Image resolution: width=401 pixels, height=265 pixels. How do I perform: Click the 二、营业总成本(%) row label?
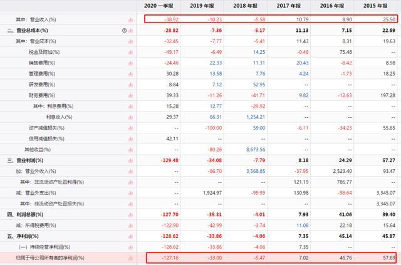coord(28,31)
